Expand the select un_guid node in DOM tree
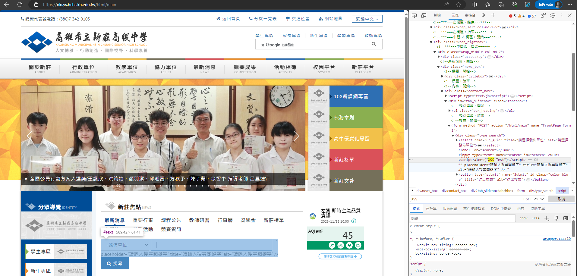The width and height of the screenshot is (577, 276). (x=457, y=140)
